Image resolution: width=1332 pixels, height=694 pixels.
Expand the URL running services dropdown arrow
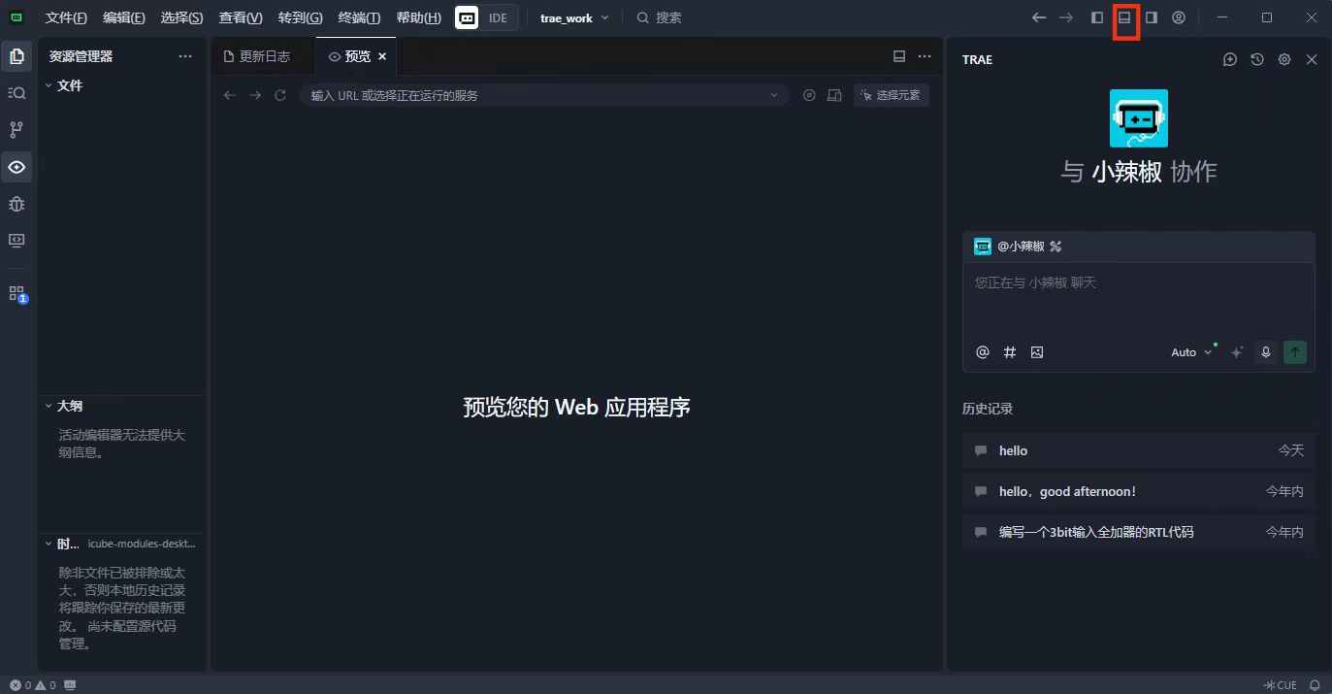coord(774,95)
